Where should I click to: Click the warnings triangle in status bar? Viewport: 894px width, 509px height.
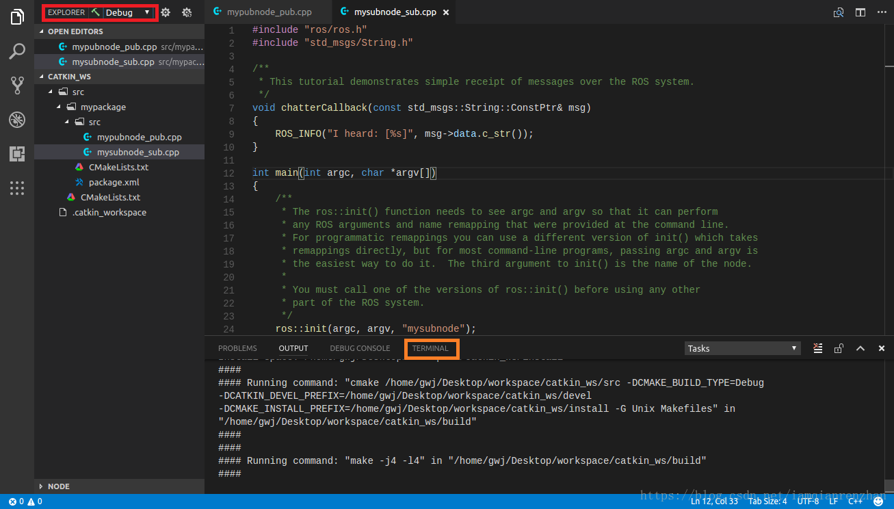tap(35, 501)
